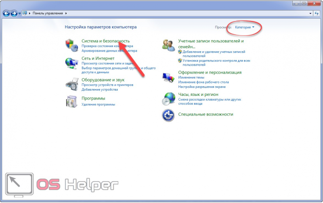Click Изменение фона рабочего стола link

pyautogui.click(x=203, y=82)
